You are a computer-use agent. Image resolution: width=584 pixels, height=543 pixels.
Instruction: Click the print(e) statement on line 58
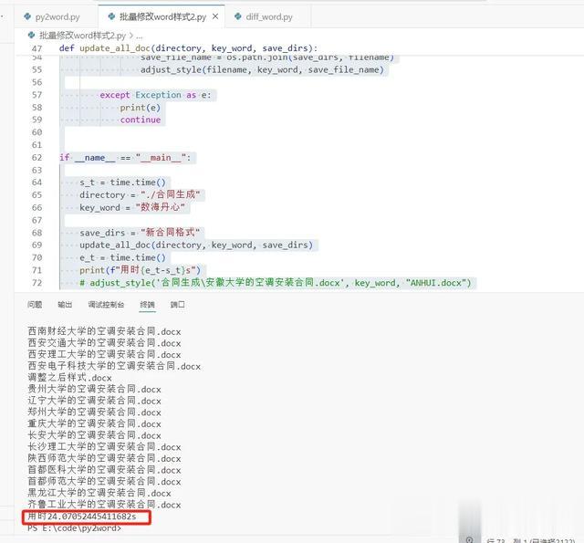[140, 108]
